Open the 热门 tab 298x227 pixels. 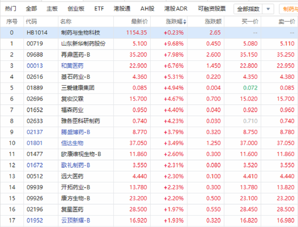click(10, 9)
